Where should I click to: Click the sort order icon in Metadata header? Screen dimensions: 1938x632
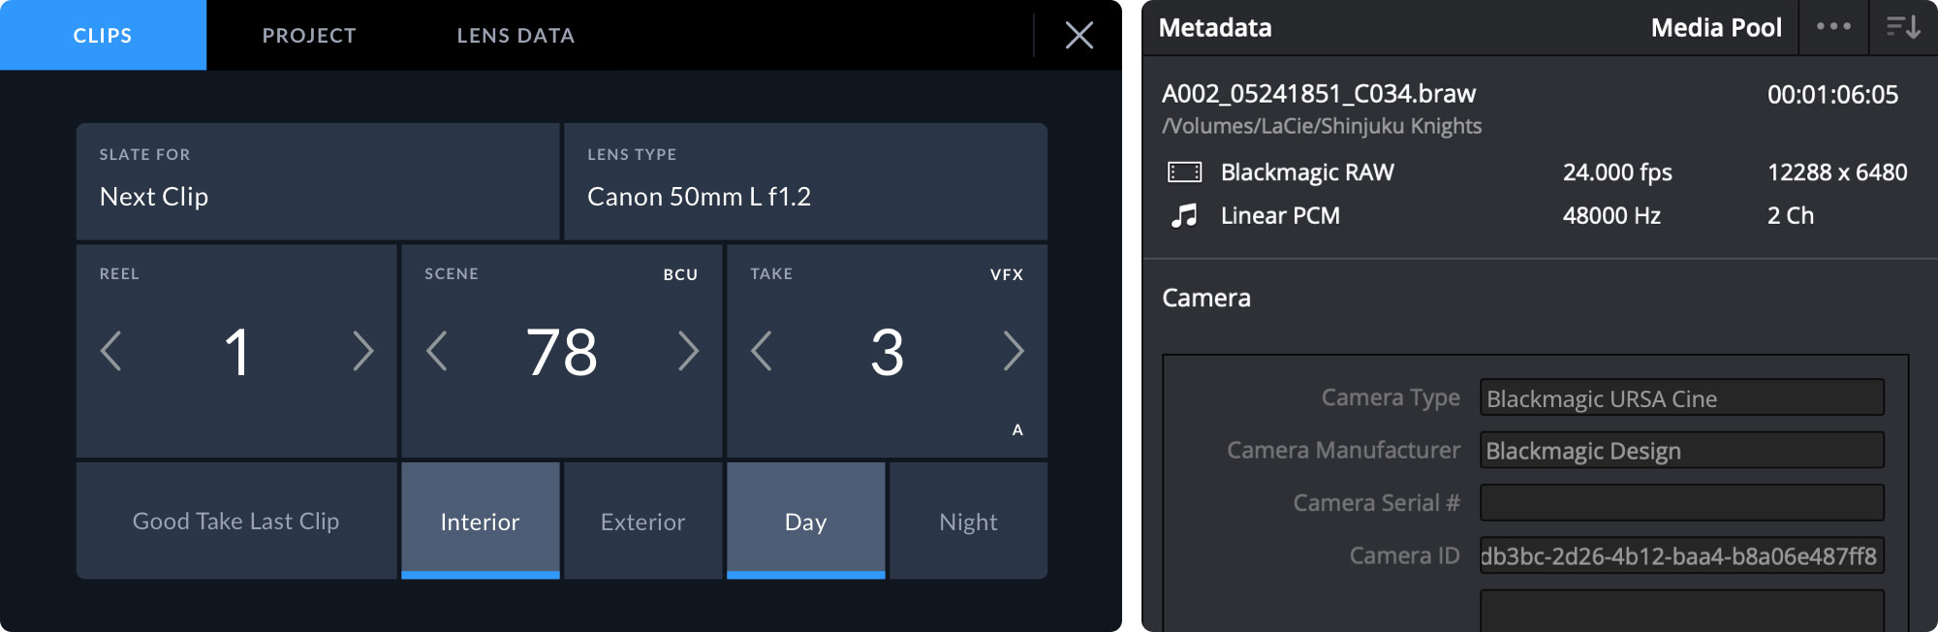click(1903, 27)
